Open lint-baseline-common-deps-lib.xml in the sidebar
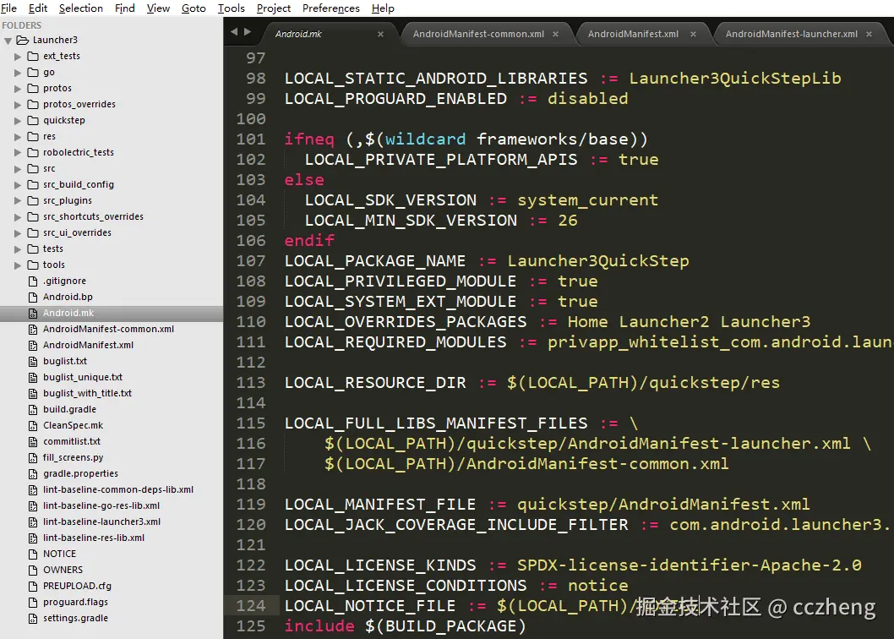Viewport: 894px width, 639px height. 118,489
